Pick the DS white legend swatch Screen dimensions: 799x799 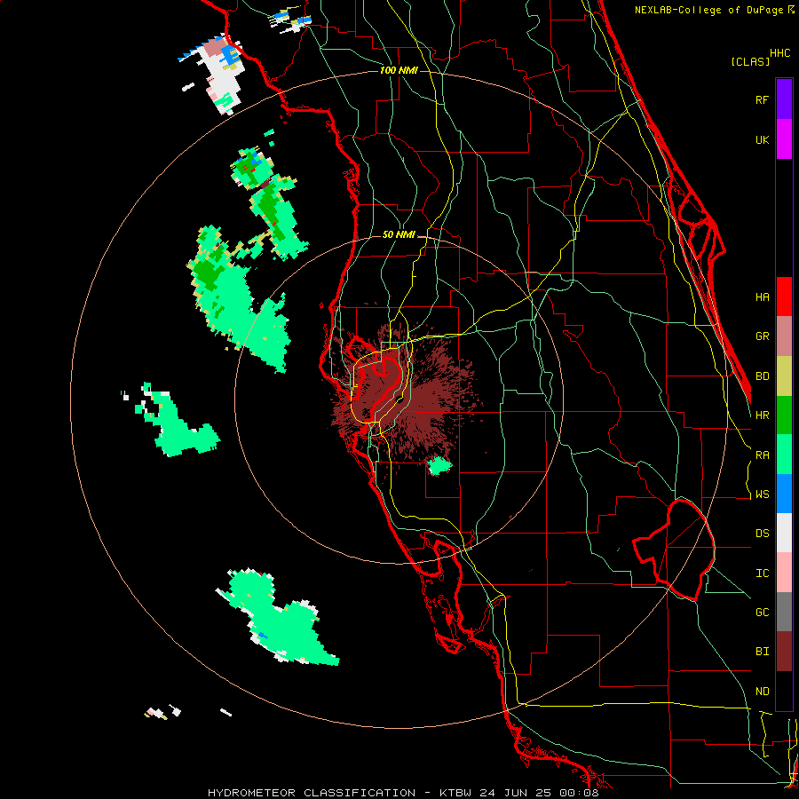click(x=784, y=533)
